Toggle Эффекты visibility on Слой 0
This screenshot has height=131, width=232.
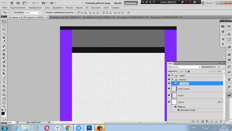[175, 107]
